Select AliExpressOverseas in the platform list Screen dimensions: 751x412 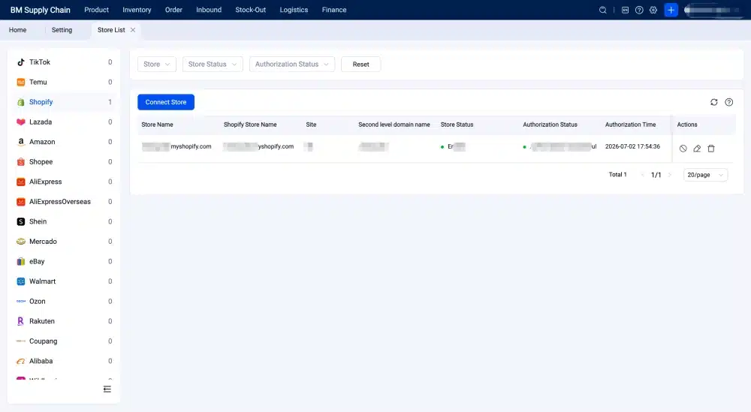coord(64,202)
